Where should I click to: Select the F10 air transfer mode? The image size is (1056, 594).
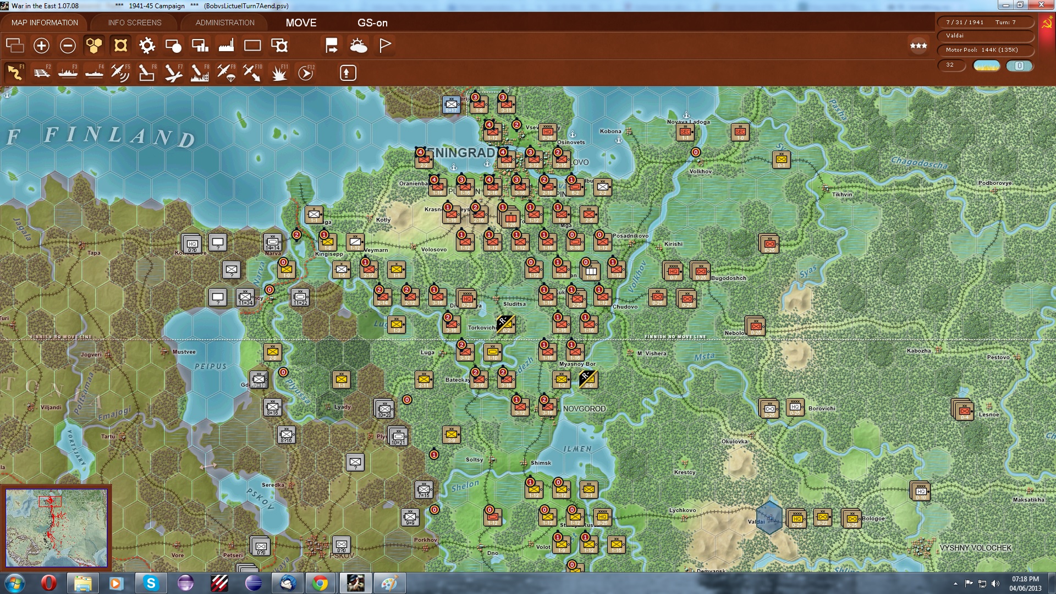click(252, 73)
